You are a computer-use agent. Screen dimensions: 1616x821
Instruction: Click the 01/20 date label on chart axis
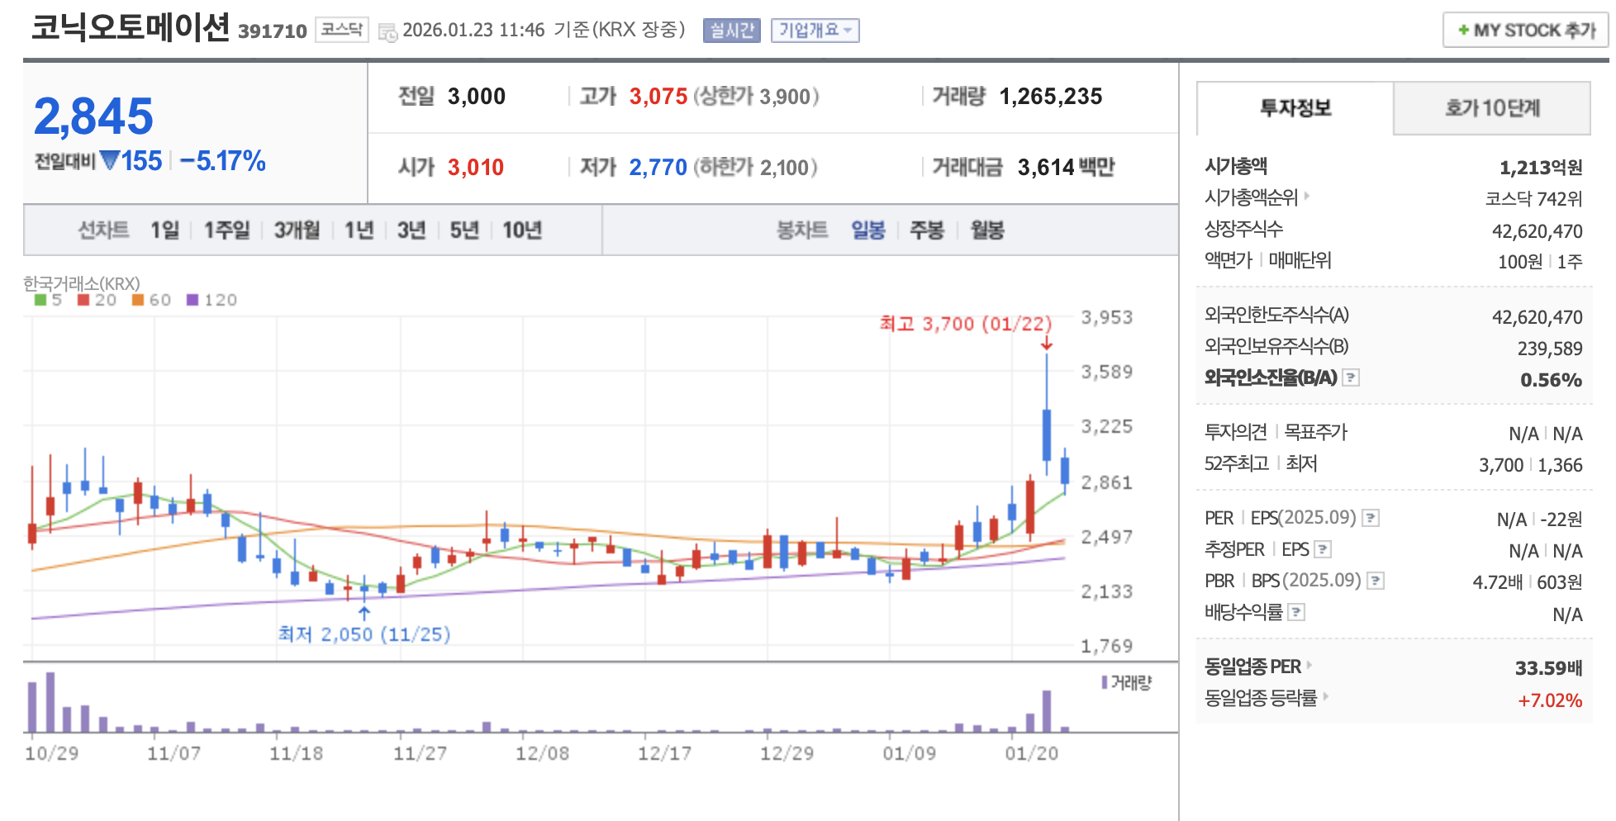1031,753
